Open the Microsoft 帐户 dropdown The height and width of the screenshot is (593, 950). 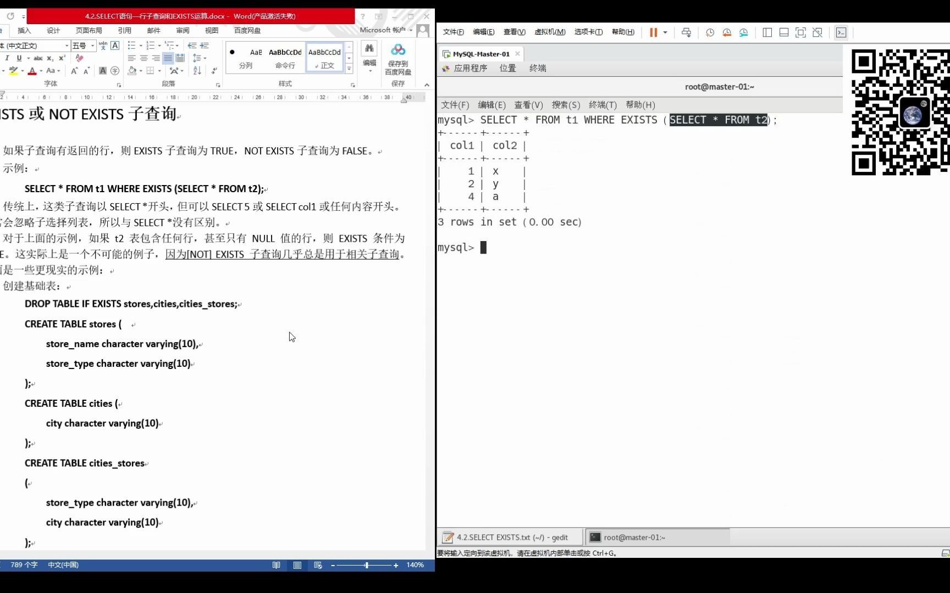[386, 30]
